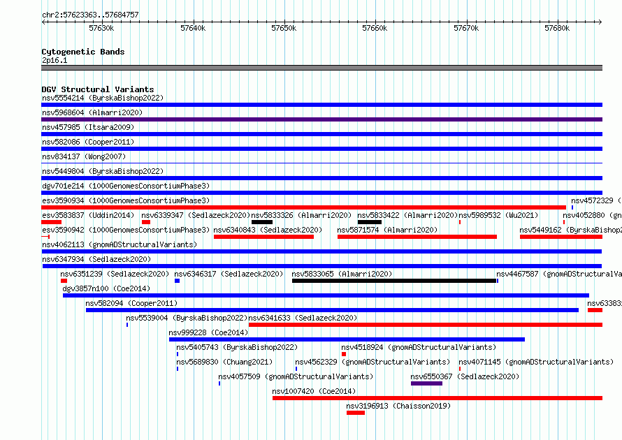
Task: Select nsv5871574 (Almarri2020) label
Action: (387, 230)
